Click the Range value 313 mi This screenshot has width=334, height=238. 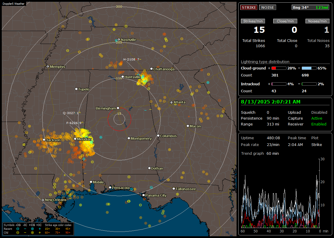pyautogui.click(x=273, y=124)
